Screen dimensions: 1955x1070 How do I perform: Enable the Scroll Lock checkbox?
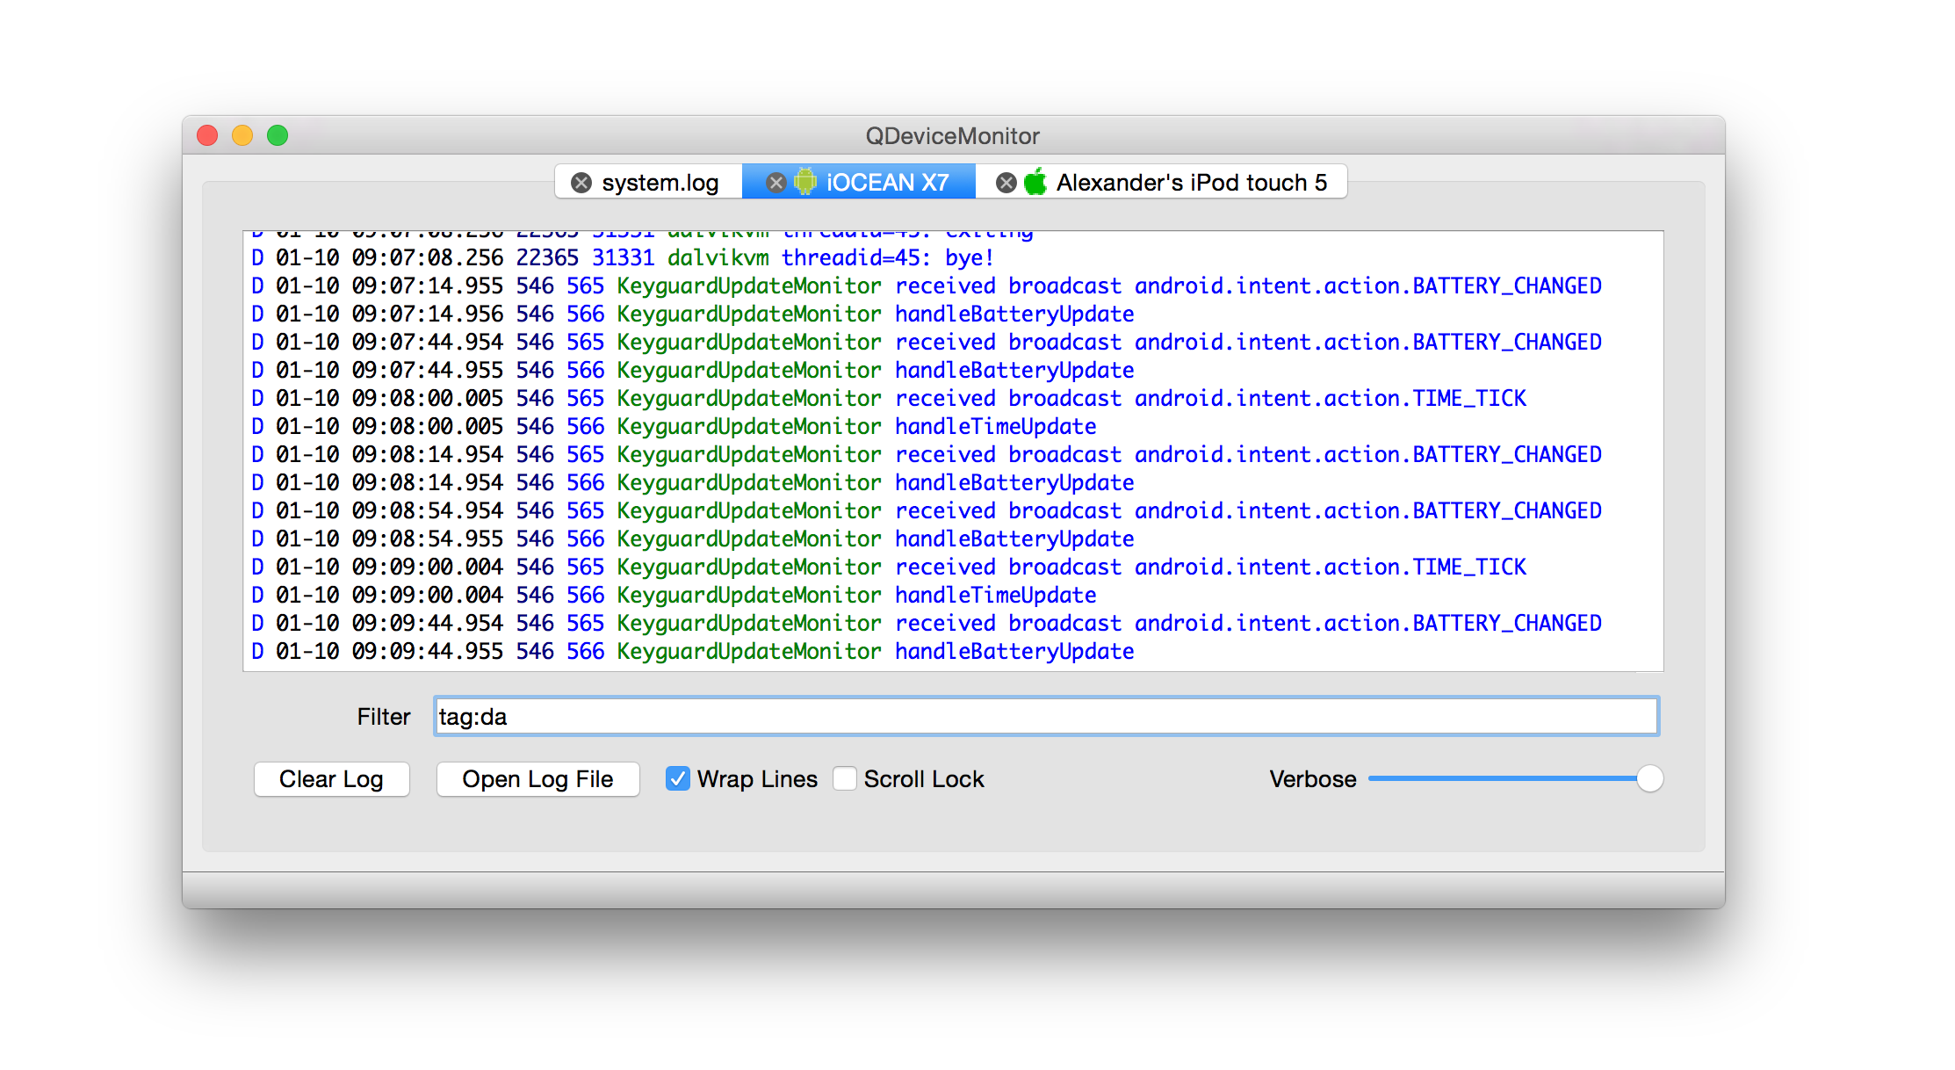845,778
